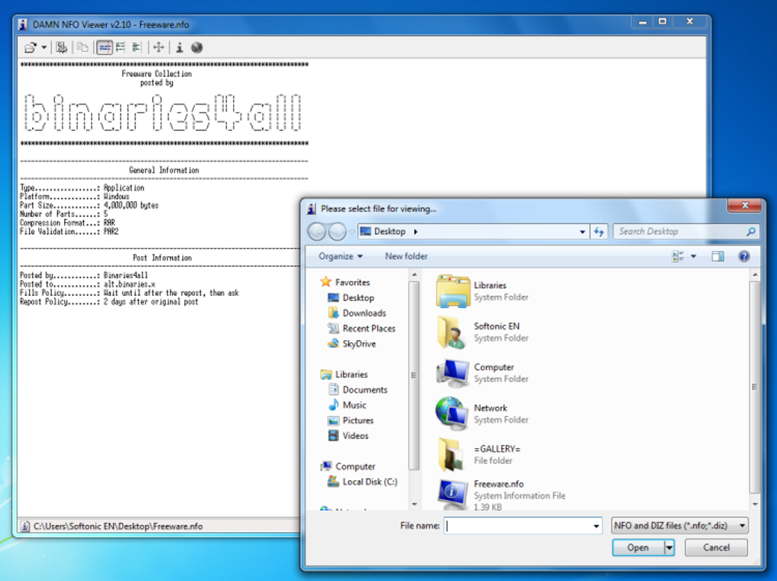777x581 pixels.
Task: Click the greyed-out copy icon in the toolbar
Action: (82, 47)
